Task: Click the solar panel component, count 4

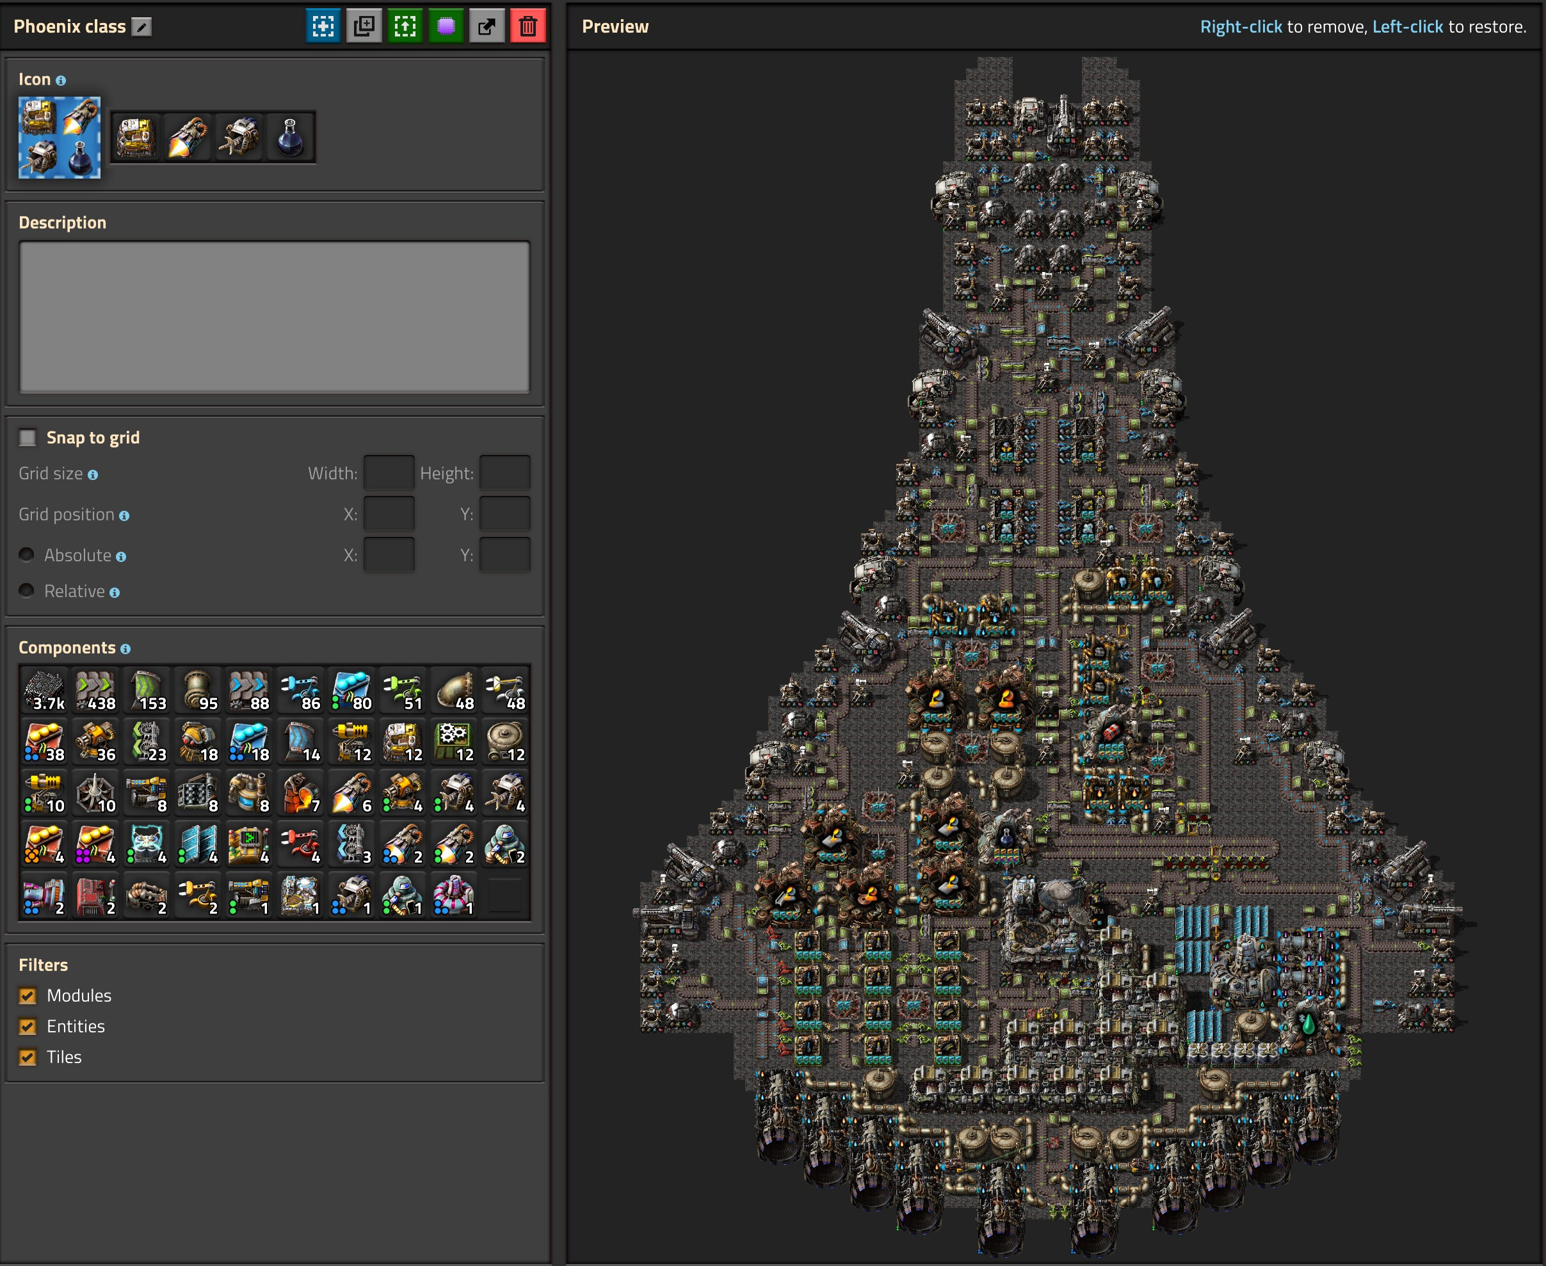Action: point(198,844)
